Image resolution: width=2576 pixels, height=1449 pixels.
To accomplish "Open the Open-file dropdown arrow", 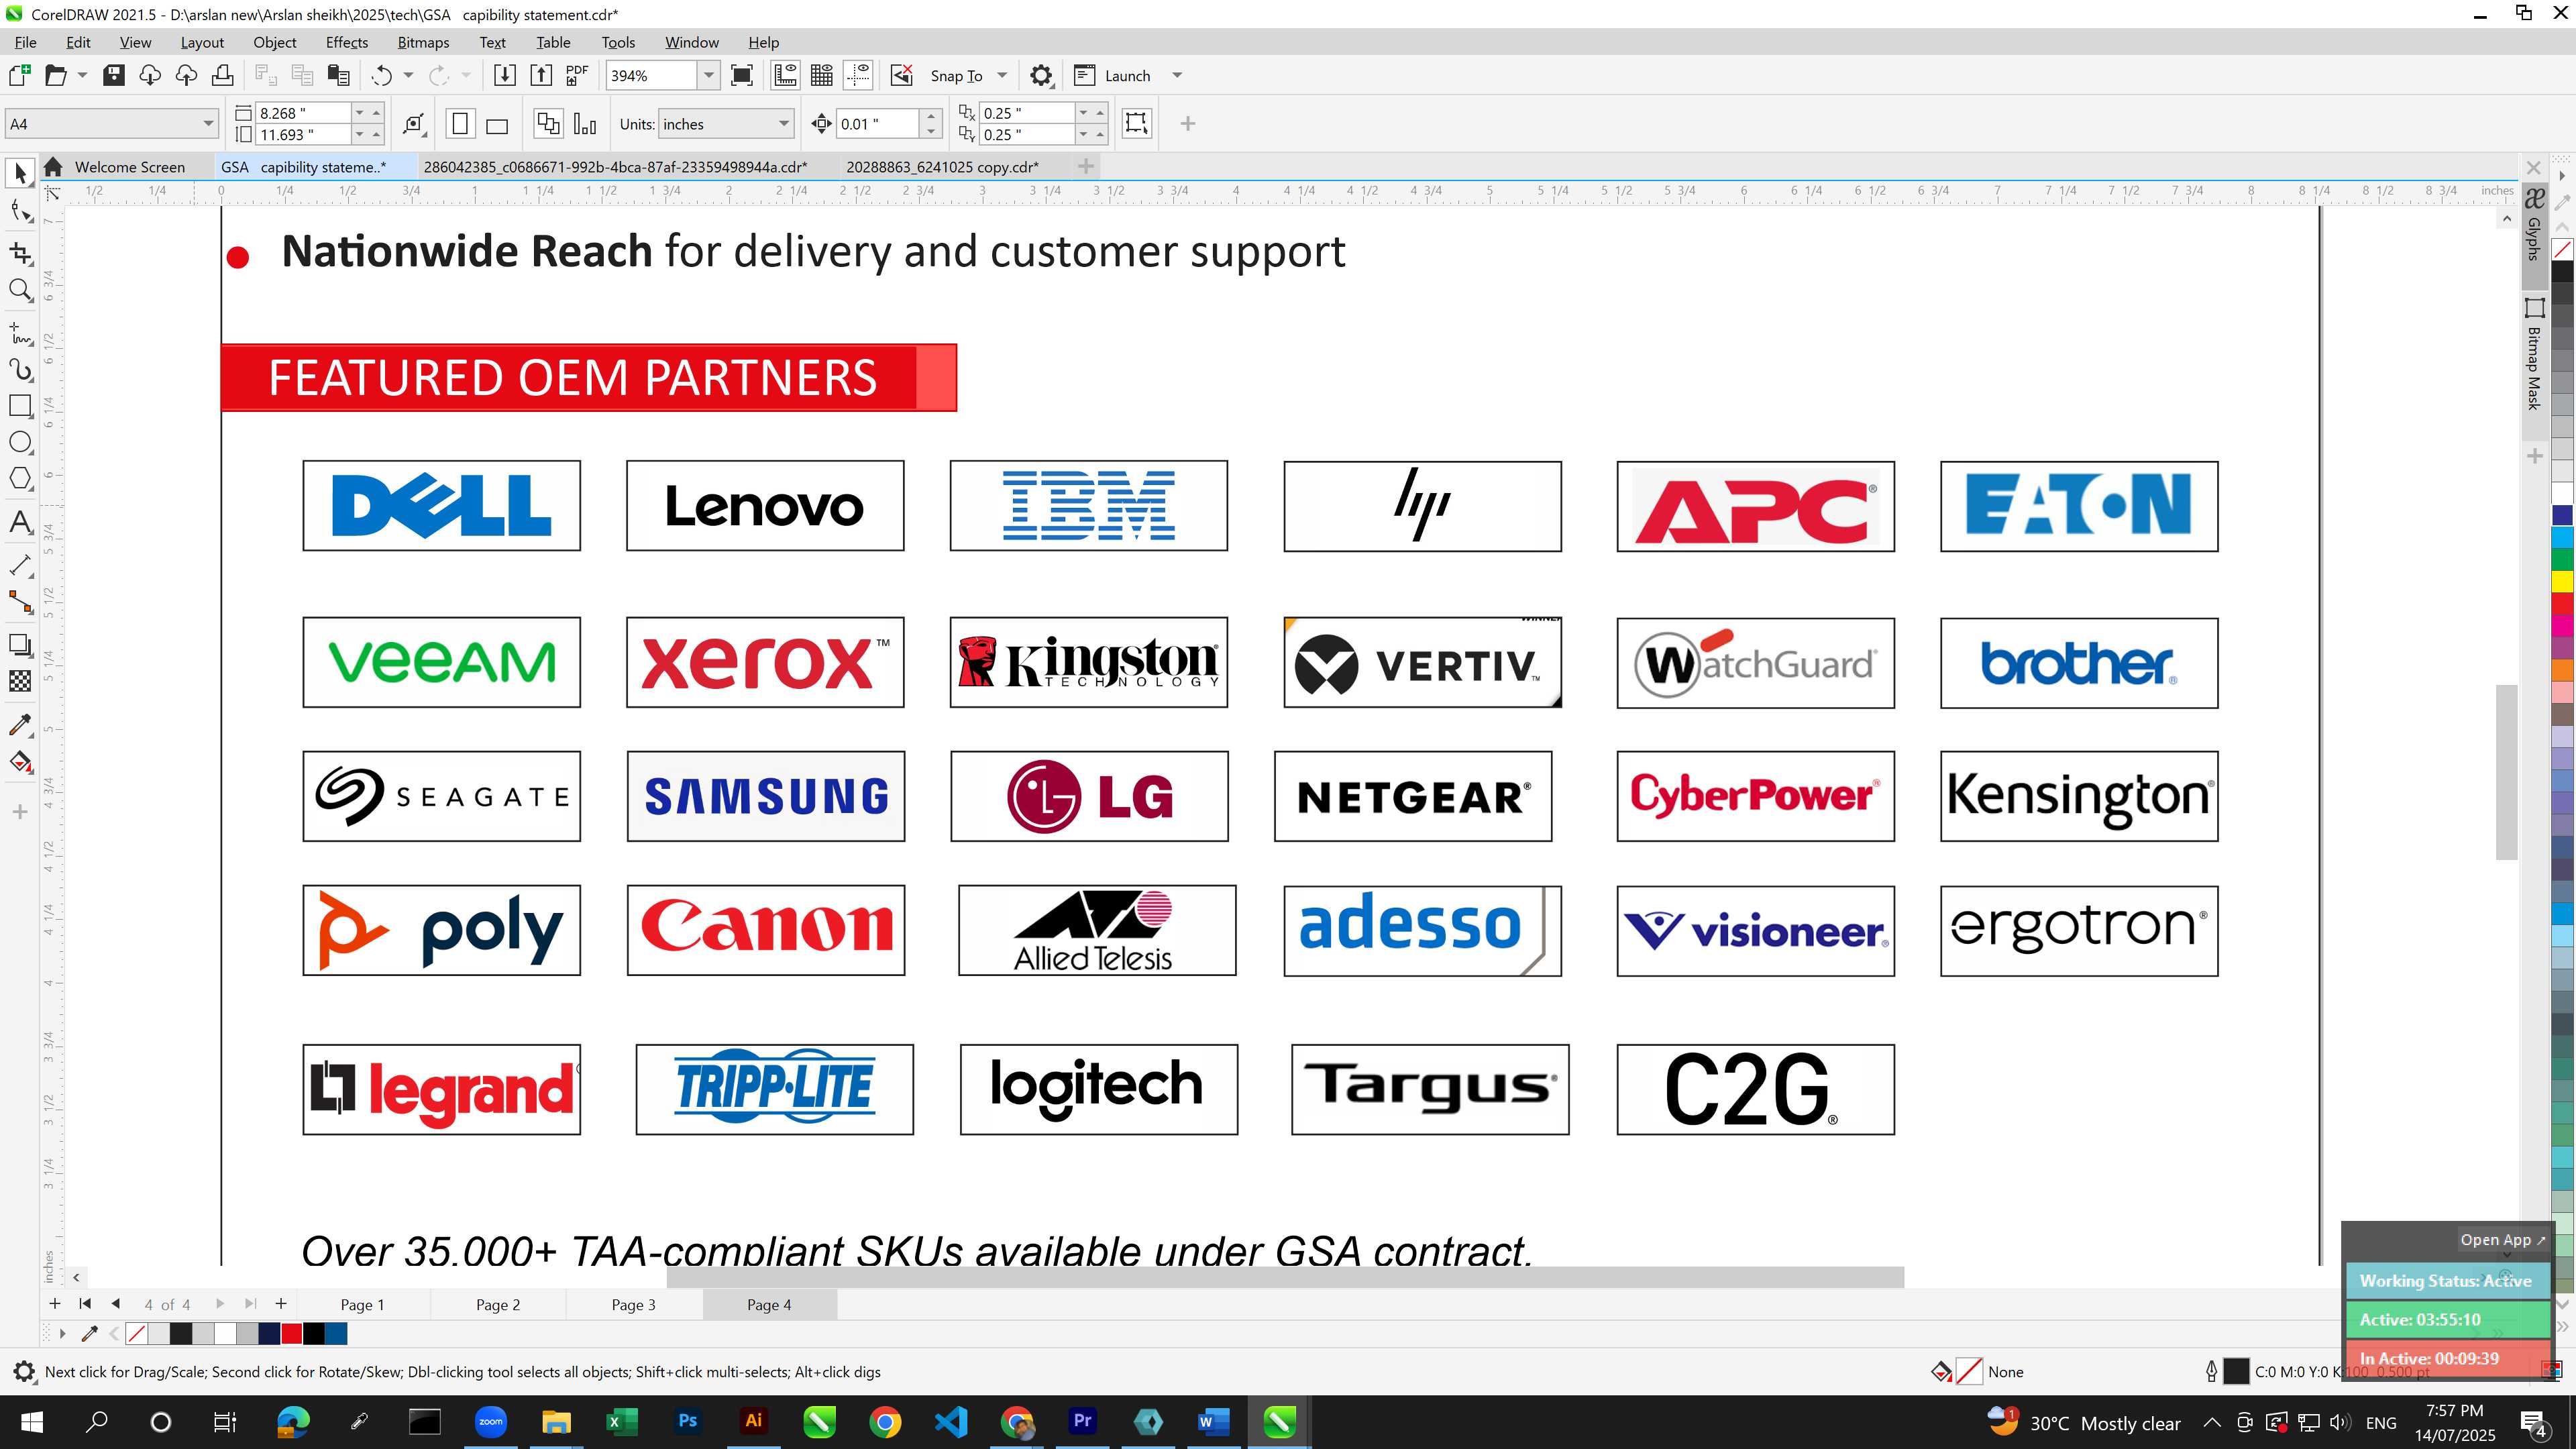I will (x=82, y=75).
